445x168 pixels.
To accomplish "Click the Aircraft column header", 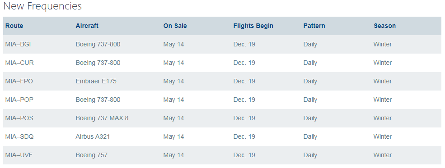I will tap(87, 26).
